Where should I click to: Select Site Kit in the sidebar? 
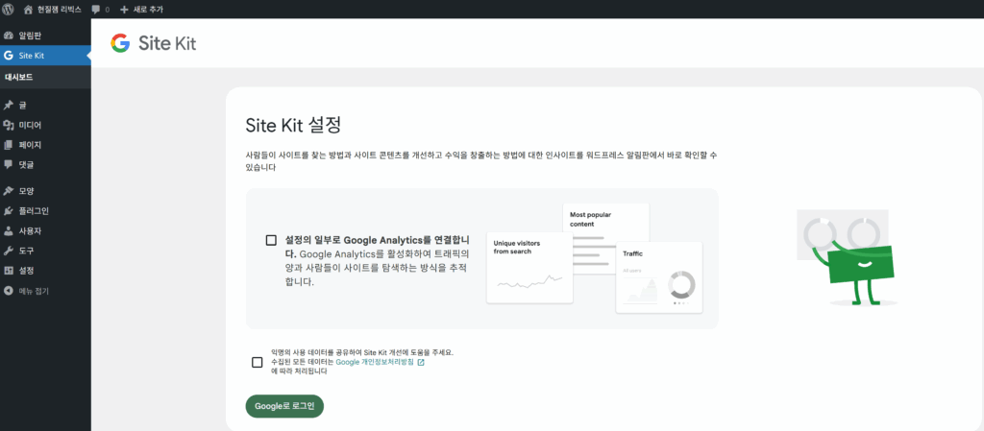45,56
